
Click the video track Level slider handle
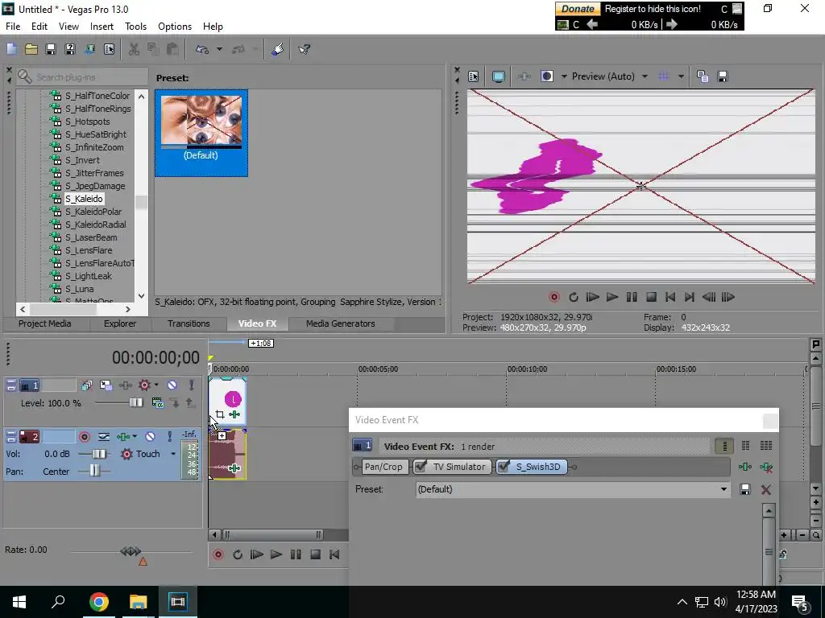[135, 403]
